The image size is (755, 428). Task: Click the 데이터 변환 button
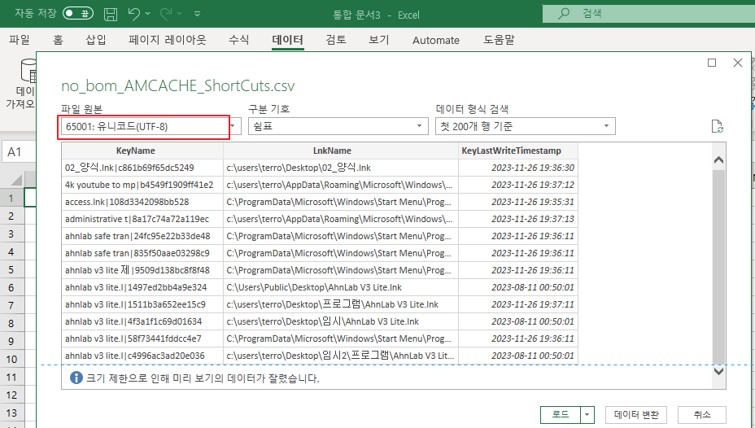click(636, 414)
